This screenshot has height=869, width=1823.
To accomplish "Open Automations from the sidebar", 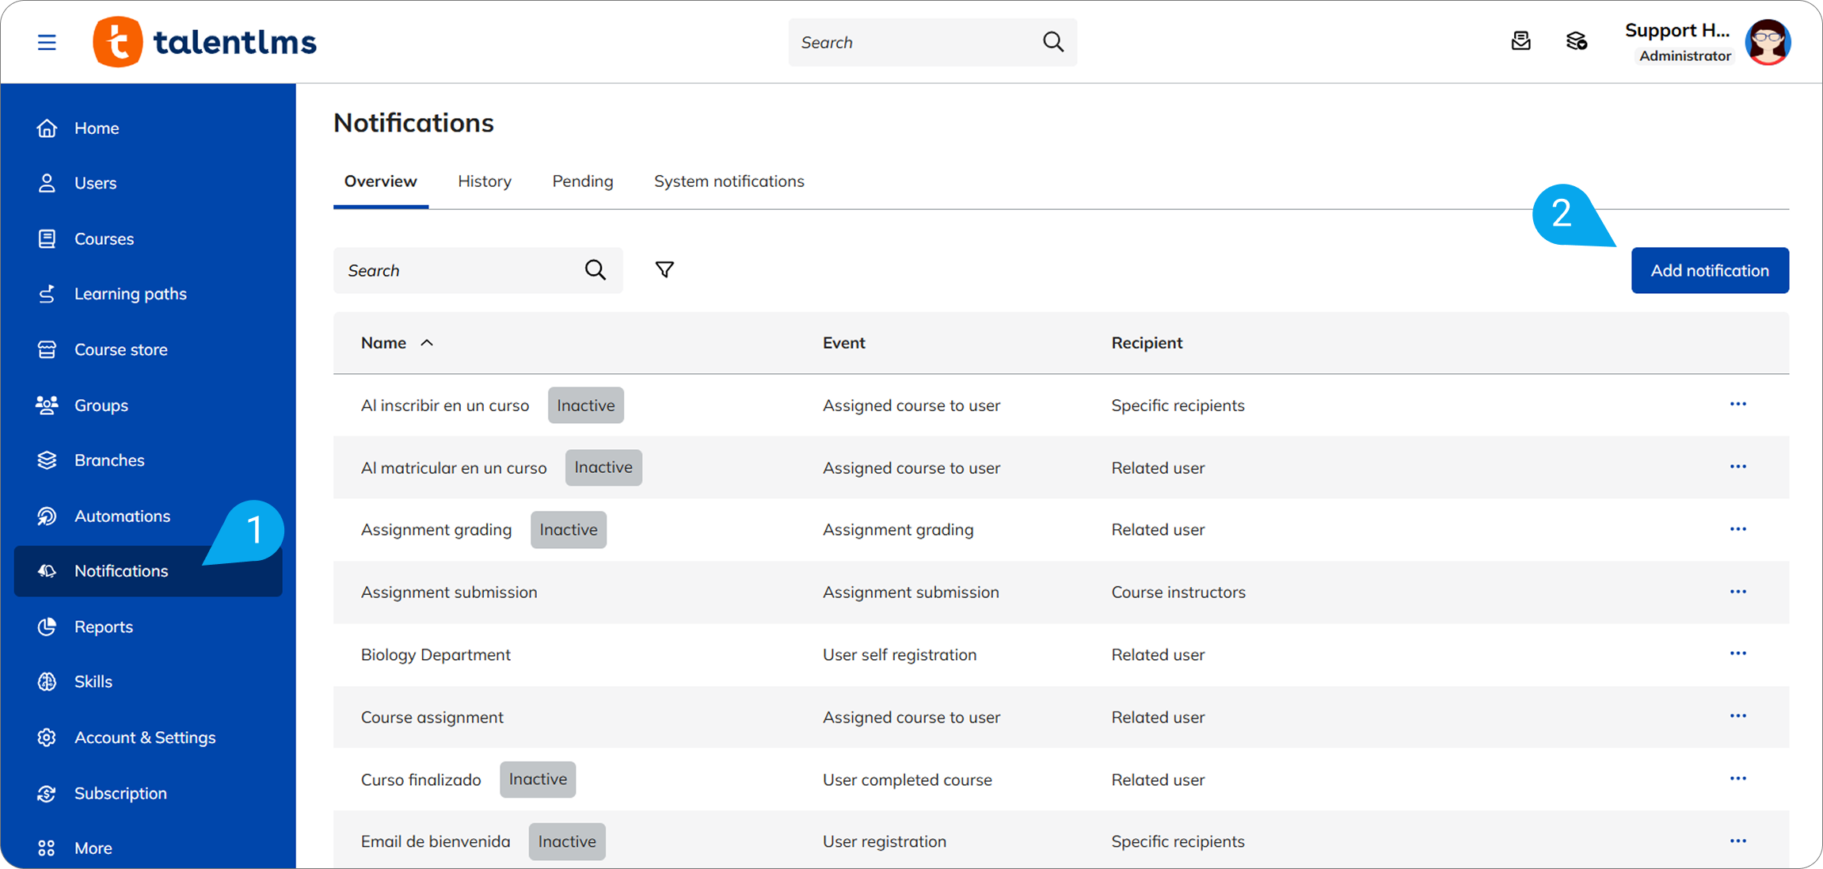I will [x=122, y=516].
